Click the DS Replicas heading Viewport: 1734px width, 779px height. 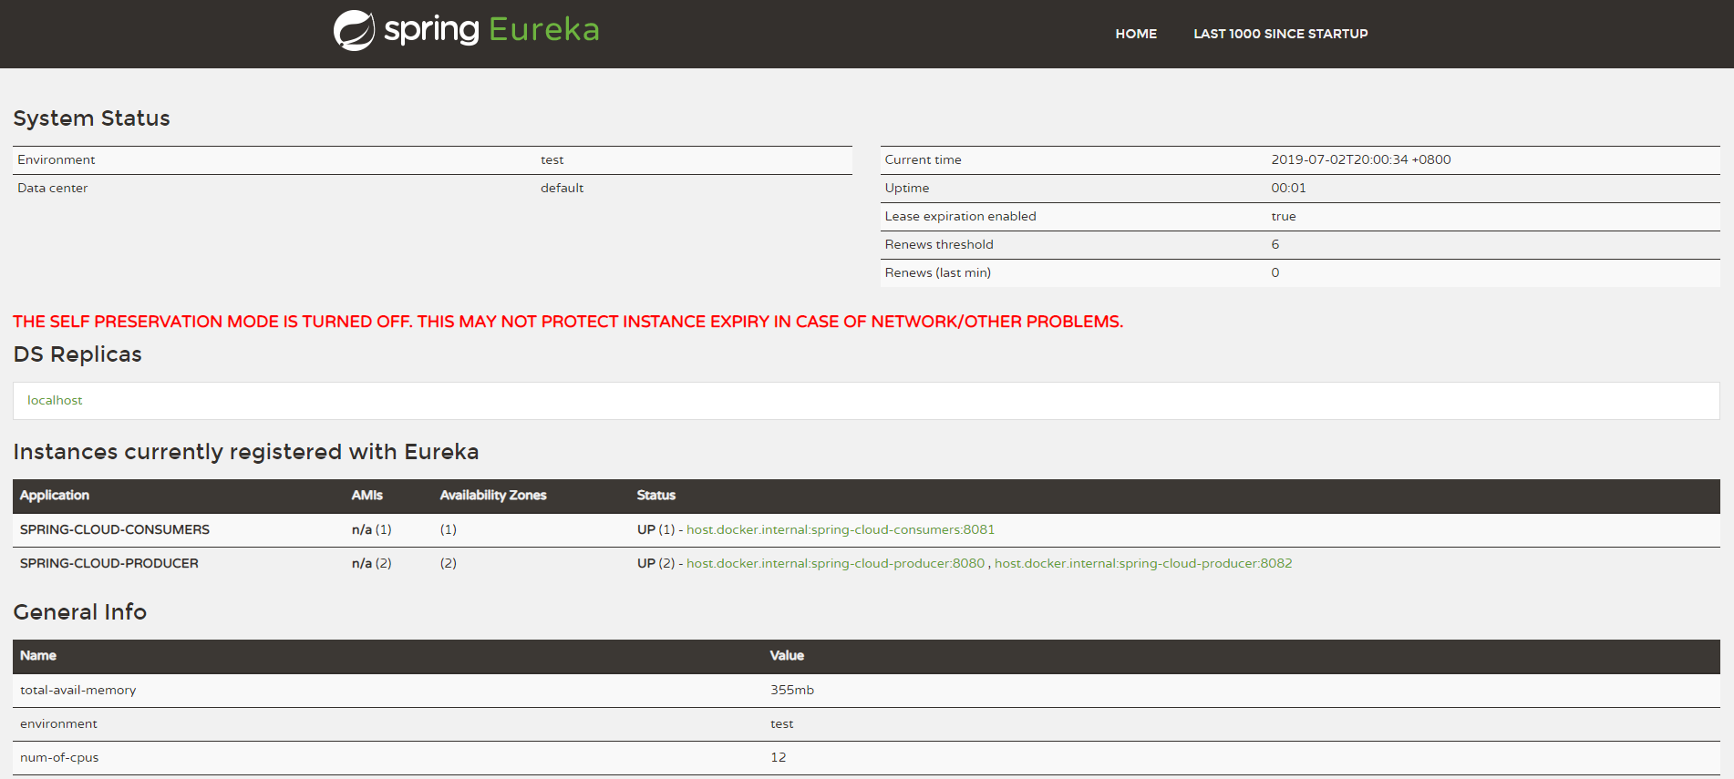pyautogui.click(x=77, y=354)
